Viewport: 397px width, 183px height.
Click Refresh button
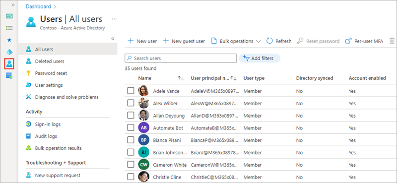click(279, 41)
